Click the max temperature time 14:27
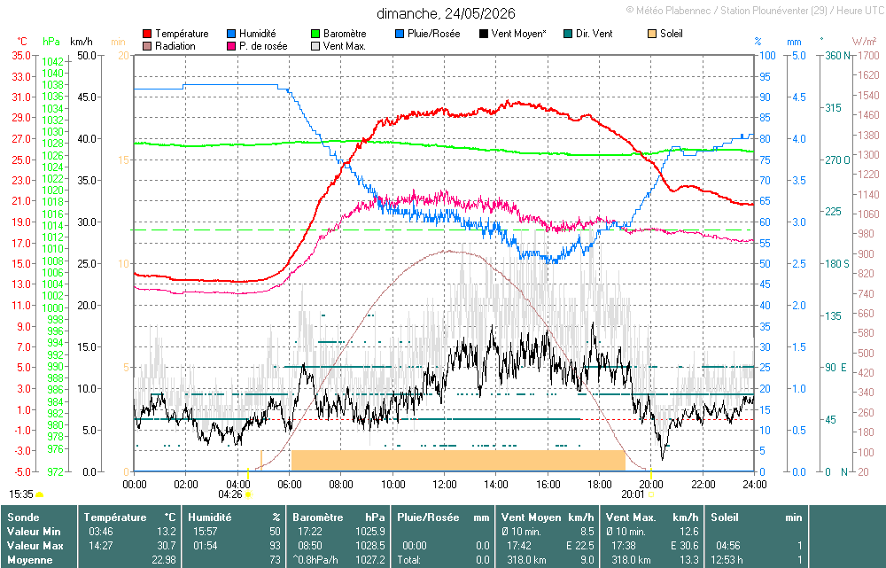 101,546
